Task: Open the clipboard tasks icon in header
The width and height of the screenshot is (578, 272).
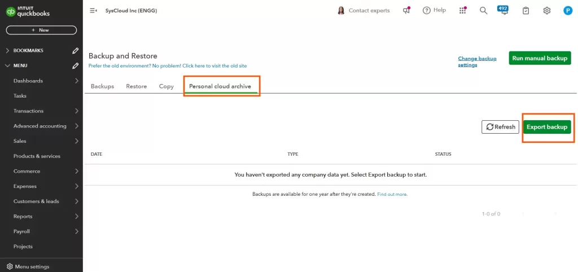Action: coord(526,11)
